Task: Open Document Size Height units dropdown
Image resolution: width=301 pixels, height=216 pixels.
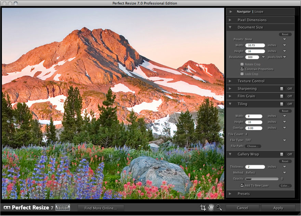Action: [285, 51]
